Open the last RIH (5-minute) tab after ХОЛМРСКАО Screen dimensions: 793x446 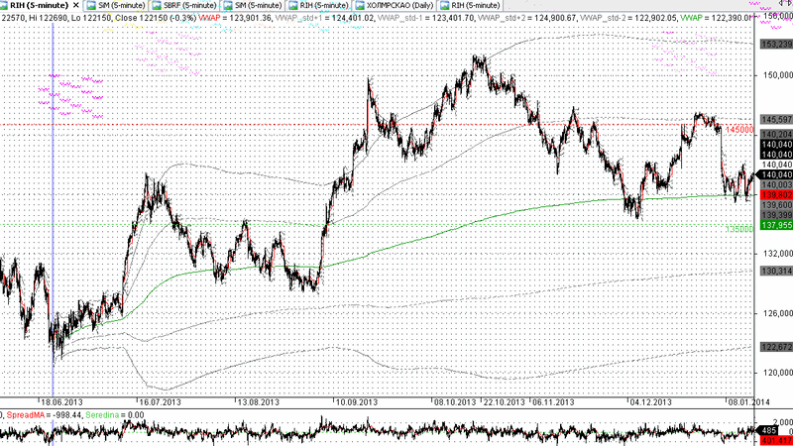tap(470, 5)
